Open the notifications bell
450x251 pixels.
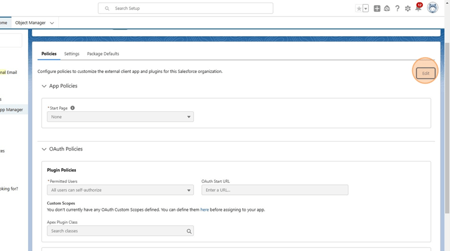(x=418, y=8)
